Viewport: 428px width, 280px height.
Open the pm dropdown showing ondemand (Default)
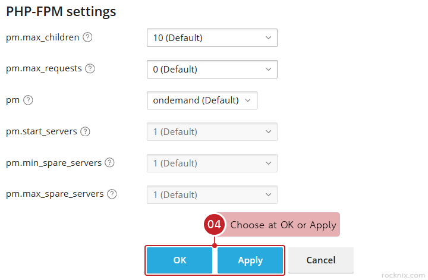click(x=202, y=100)
